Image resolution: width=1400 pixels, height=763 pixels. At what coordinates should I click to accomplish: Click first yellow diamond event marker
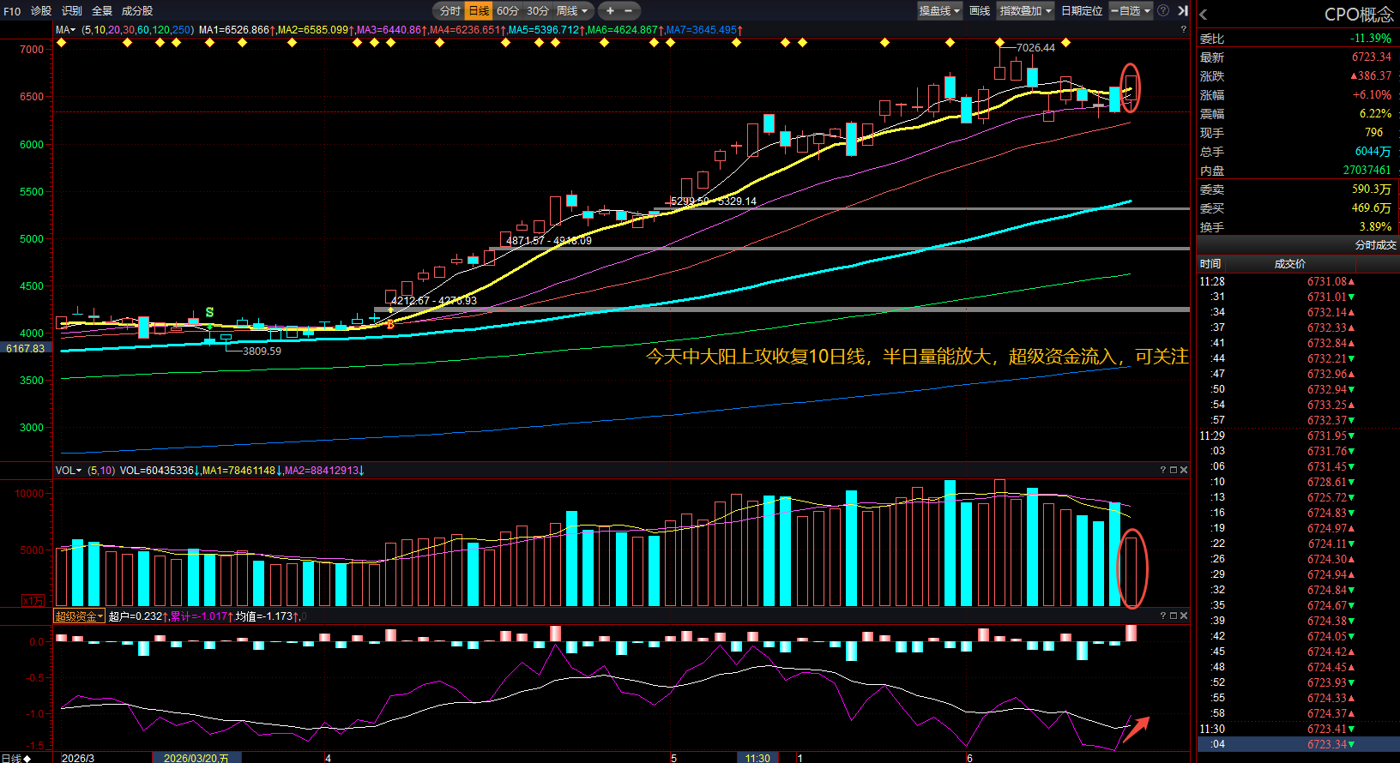pos(61,42)
